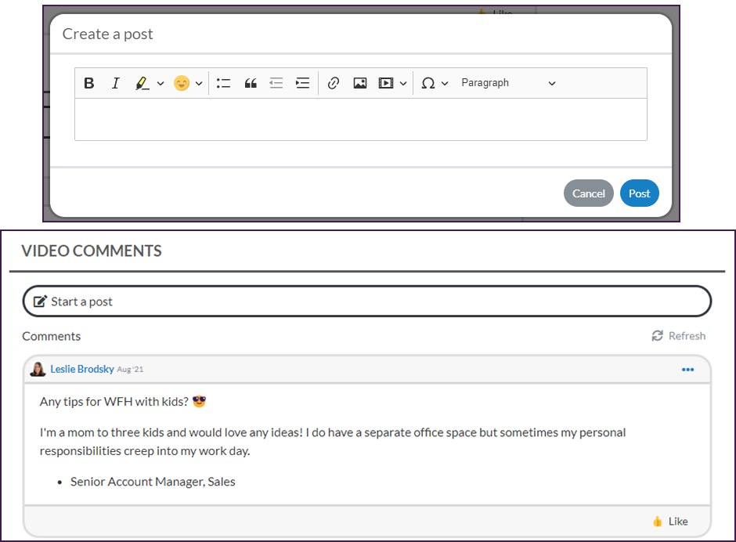Open the three-dot comment options menu
736x542 pixels.
click(x=687, y=370)
